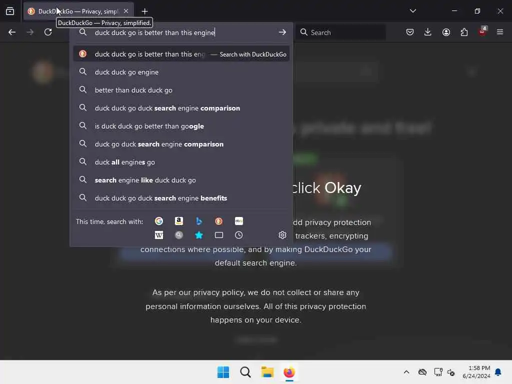Close the DuckDuckGo tab
Image resolution: width=512 pixels, height=384 pixels.
[126, 11]
